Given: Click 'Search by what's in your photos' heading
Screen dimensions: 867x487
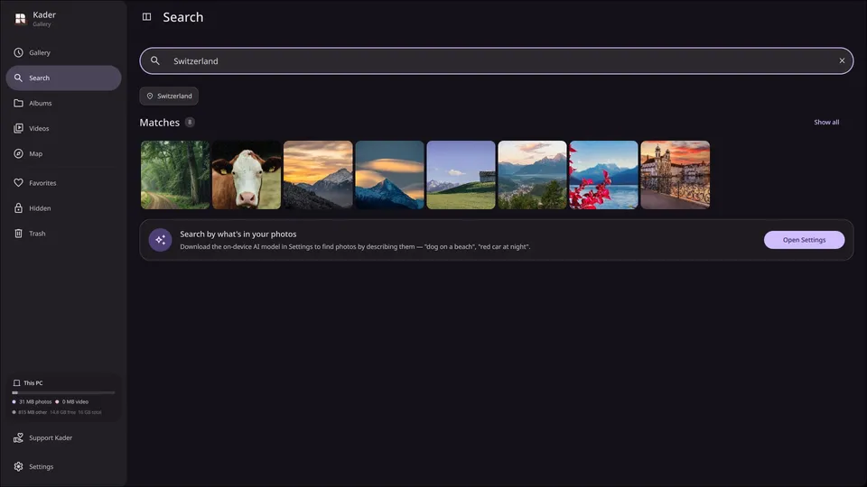Looking at the screenshot, I should pos(238,234).
